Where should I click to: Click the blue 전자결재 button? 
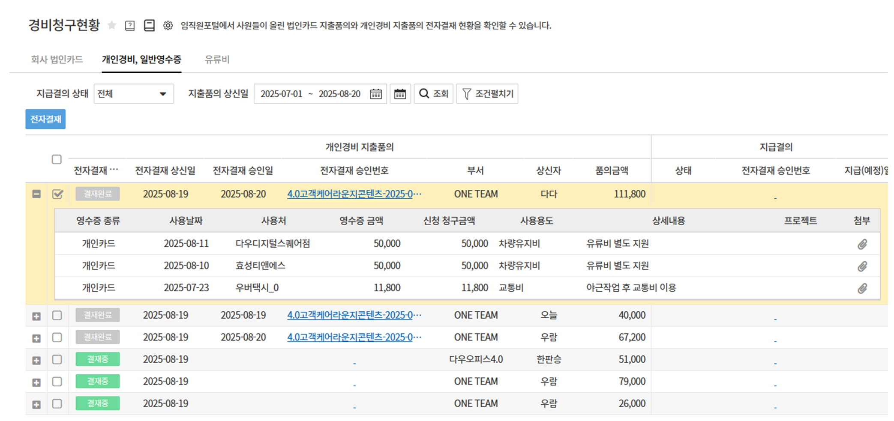coord(45,119)
